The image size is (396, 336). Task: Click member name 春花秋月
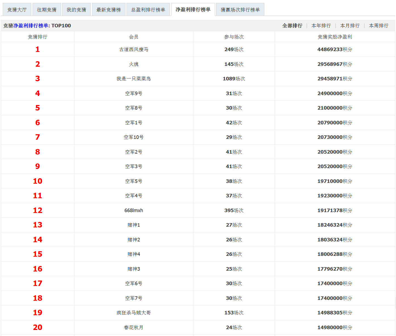[134, 328]
